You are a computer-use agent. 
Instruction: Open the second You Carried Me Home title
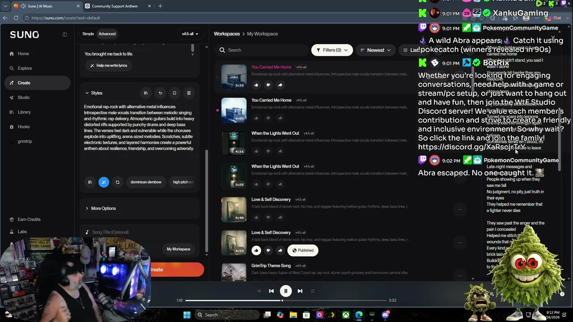coord(271,100)
